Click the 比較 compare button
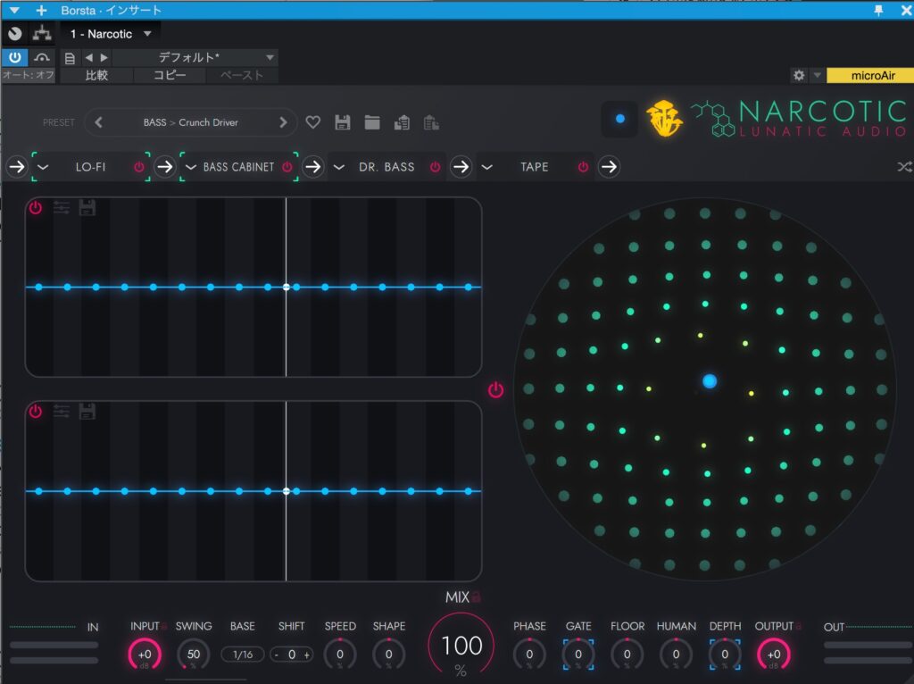 pyautogui.click(x=96, y=76)
